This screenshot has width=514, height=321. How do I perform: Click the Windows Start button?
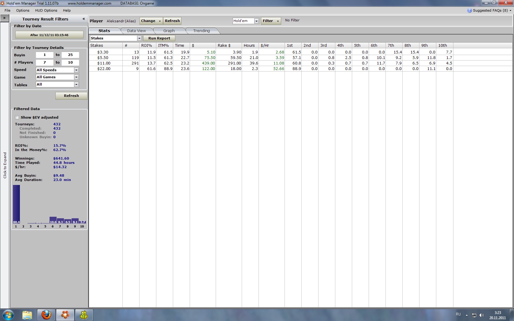(x=8, y=315)
